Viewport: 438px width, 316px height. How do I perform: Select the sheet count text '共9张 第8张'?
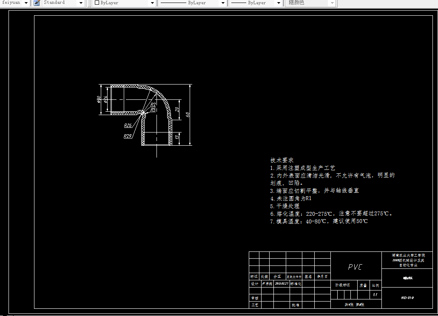(354, 305)
